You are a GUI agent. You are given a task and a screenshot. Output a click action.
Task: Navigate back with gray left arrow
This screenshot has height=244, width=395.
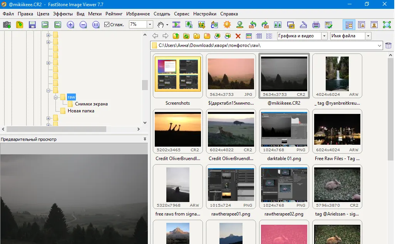point(155,36)
